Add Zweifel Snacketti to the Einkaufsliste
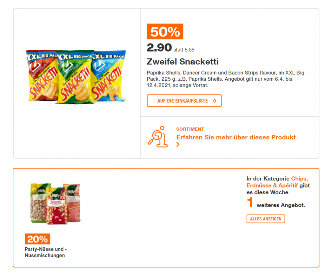This screenshot has width=325, height=274. pos(182,101)
